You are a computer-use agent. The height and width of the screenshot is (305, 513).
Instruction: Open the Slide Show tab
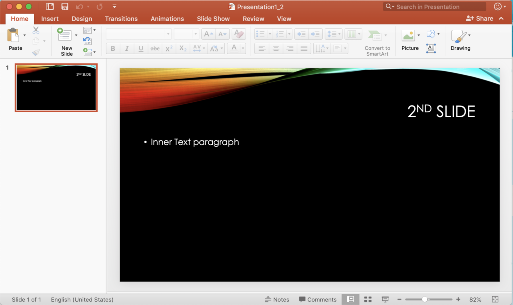click(213, 19)
